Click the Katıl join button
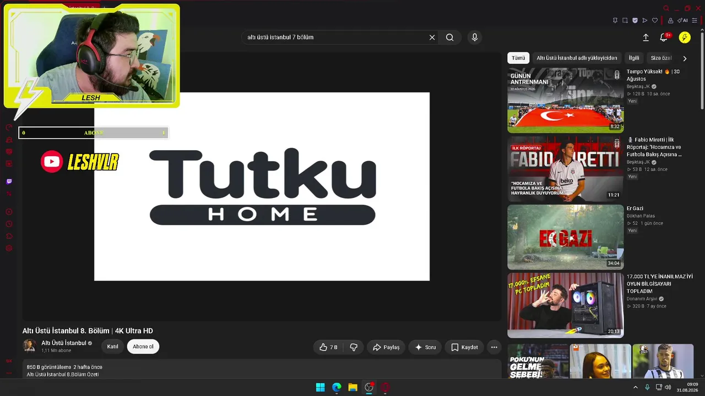 (x=113, y=346)
